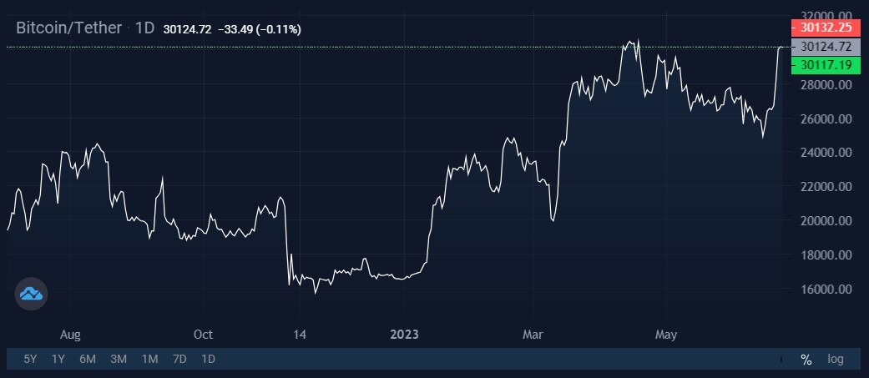Click the gray 30124.72 current price label
Viewport: 869px width, 378px height.
tap(826, 47)
